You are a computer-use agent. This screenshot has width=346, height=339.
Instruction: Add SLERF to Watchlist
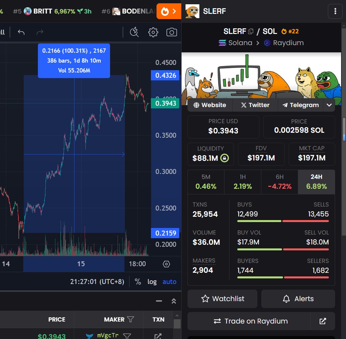[x=222, y=298]
